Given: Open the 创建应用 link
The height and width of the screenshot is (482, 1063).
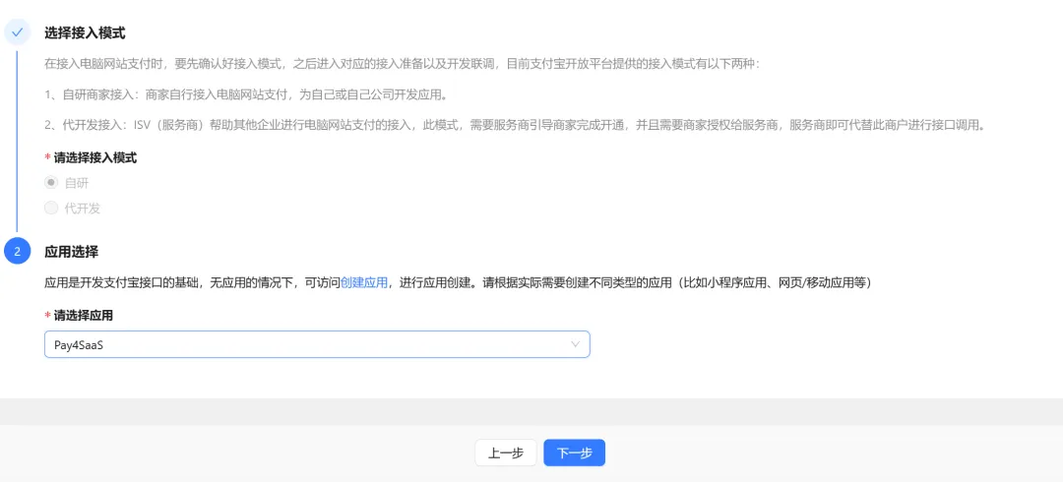Looking at the screenshot, I should (364, 282).
